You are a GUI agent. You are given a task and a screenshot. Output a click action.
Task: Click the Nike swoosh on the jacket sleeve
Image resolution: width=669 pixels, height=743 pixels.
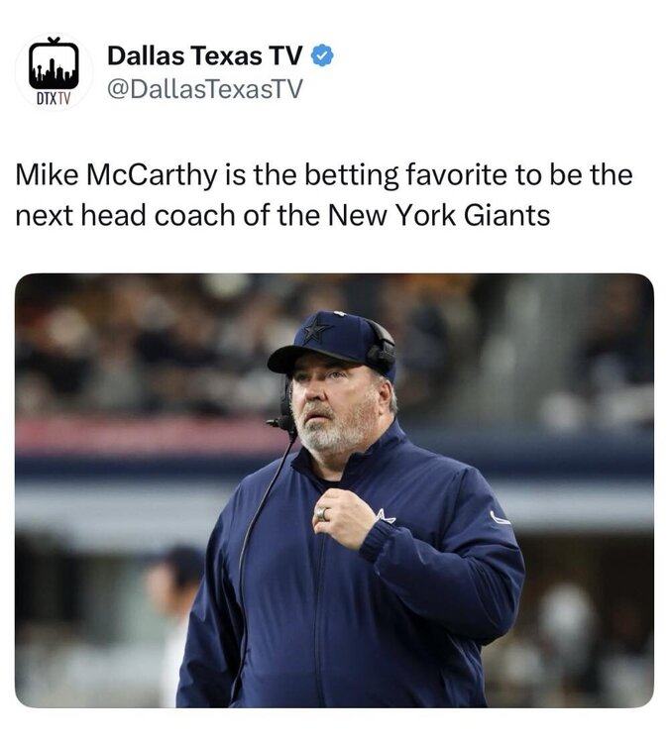500,517
